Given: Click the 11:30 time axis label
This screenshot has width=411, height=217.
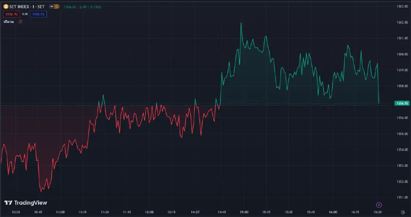Looking at the screenshot, I should (x=105, y=212).
